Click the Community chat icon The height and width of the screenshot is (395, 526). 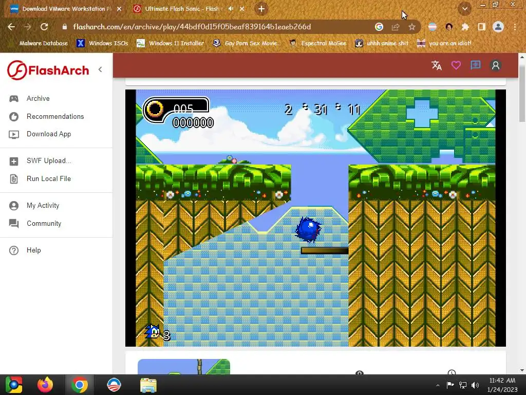pos(14,223)
